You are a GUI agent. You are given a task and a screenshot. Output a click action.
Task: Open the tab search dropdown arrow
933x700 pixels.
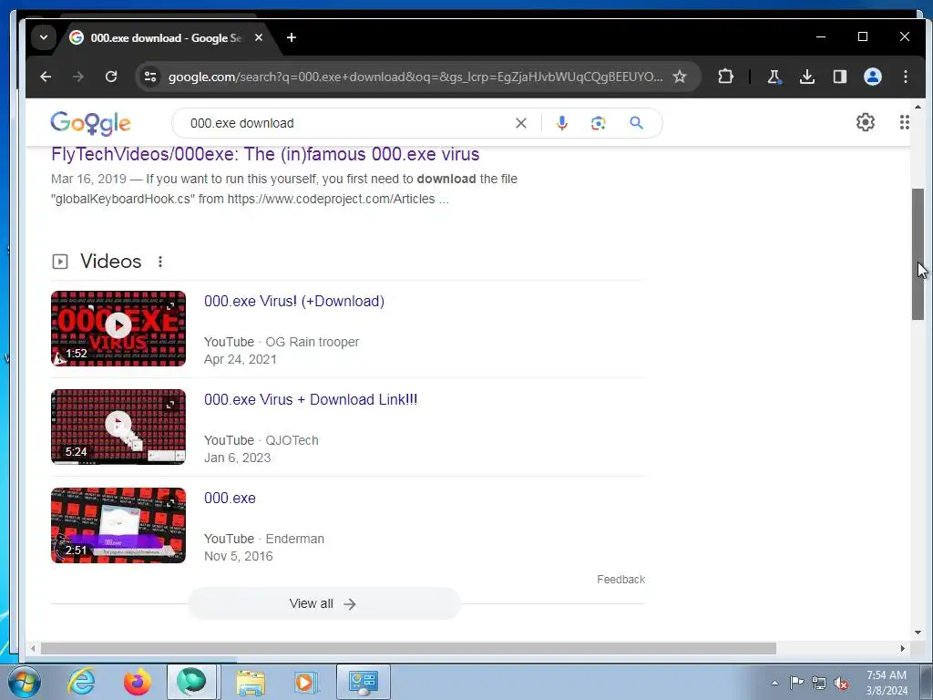coord(44,37)
